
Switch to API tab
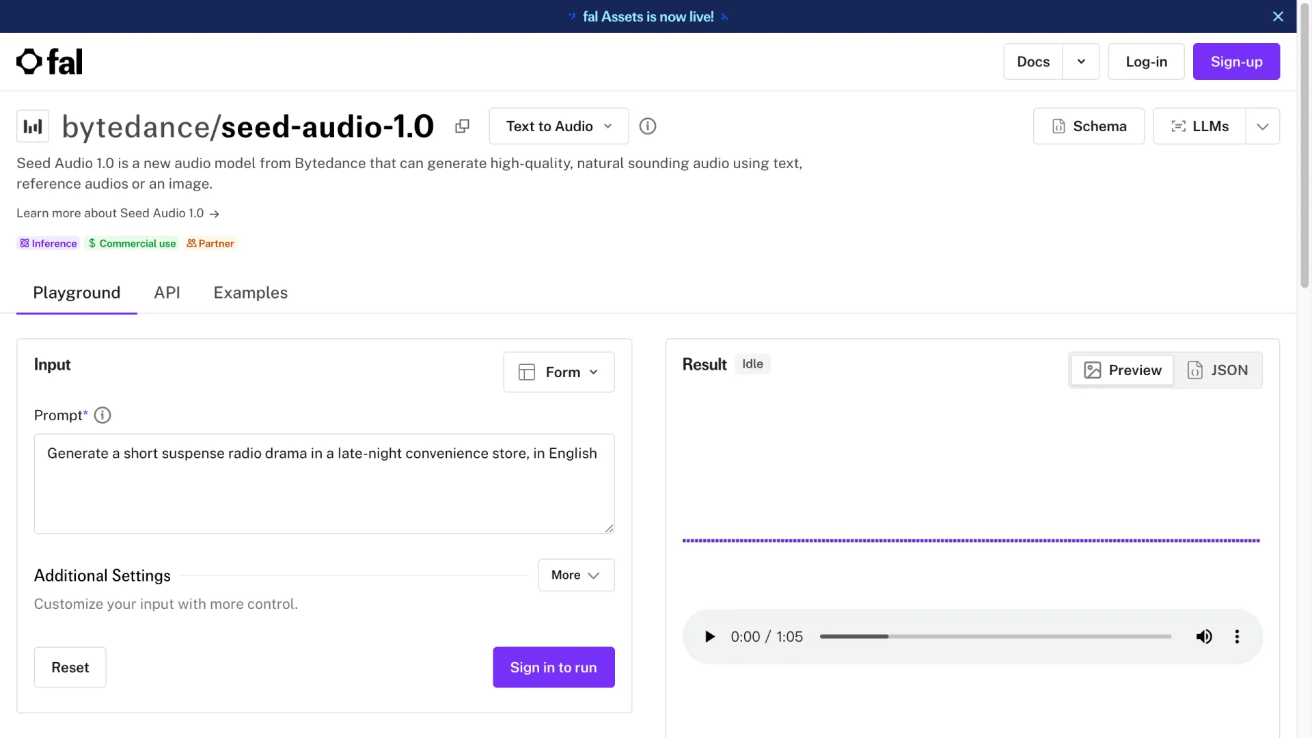coord(167,292)
